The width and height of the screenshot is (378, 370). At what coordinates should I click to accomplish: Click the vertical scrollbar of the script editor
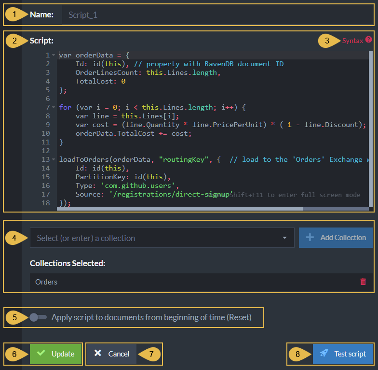371,128
